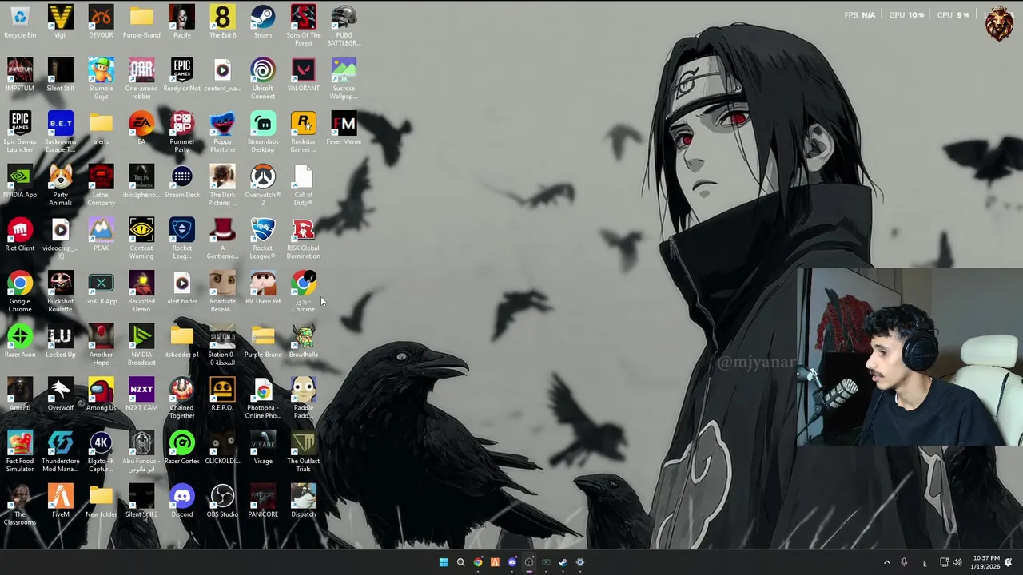Select the Stream Deck desktop shortcut

click(181, 181)
